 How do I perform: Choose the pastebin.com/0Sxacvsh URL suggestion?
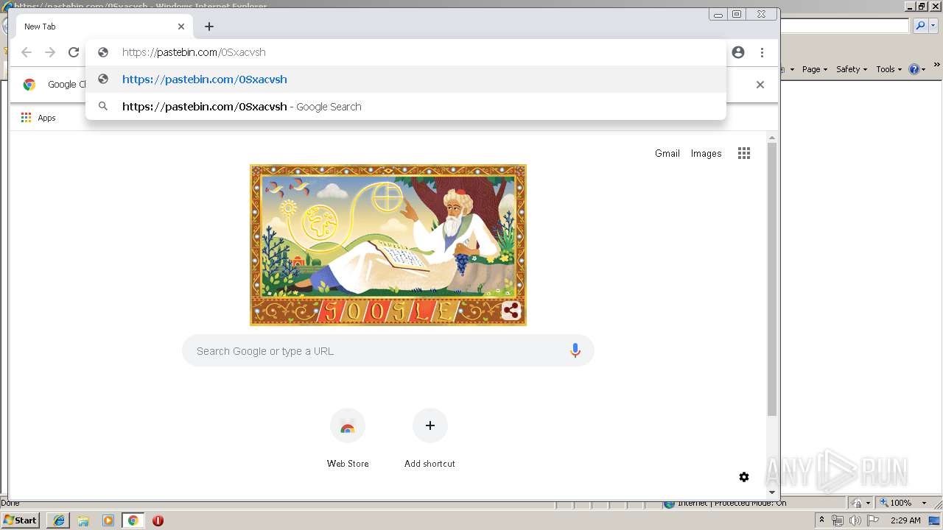[406, 79]
